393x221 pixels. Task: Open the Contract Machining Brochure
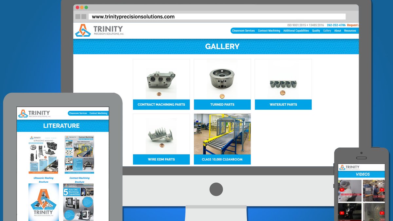point(79,154)
